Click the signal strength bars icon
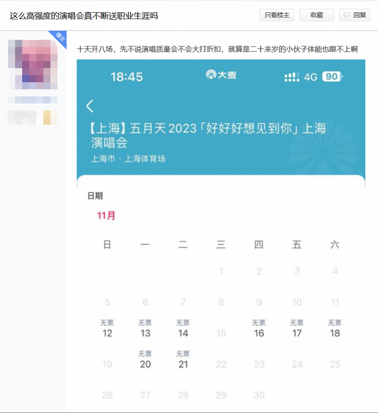This screenshot has width=378, height=413. (x=292, y=77)
